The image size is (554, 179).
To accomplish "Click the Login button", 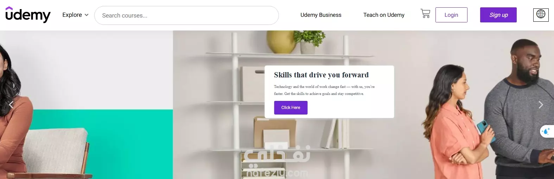I will [451, 15].
